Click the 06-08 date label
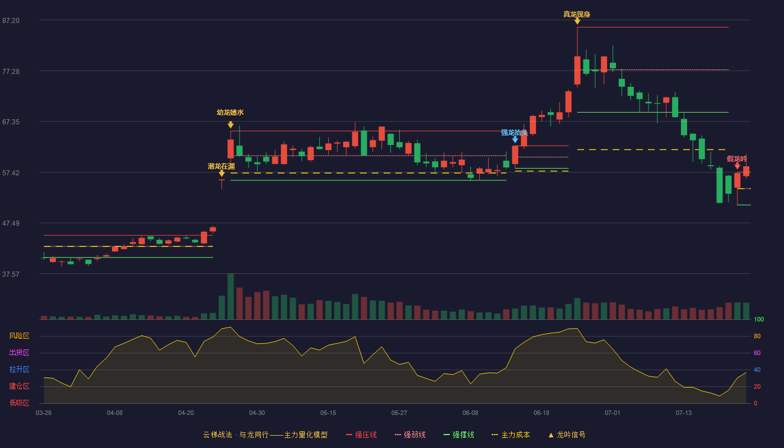The height and width of the screenshot is (448, 784). 470,413
